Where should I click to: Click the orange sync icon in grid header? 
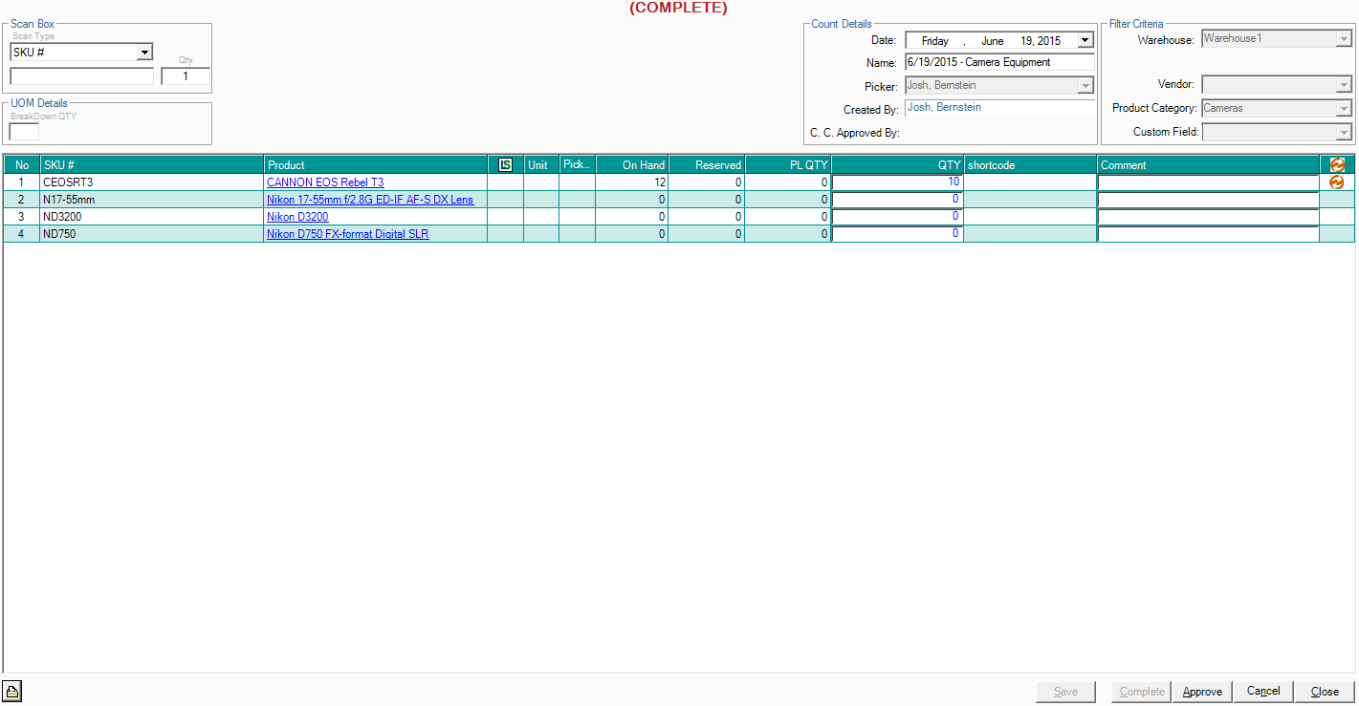[1337, 165]
